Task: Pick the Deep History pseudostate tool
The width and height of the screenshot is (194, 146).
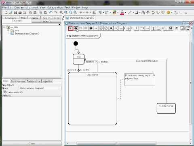Action: click(106, 28)
